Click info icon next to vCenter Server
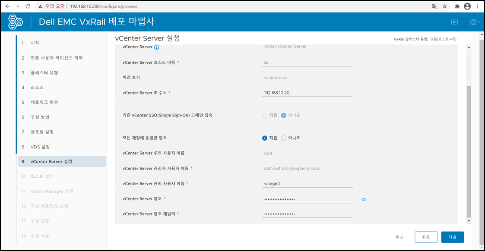485x251 pixels. coord(156,47)
